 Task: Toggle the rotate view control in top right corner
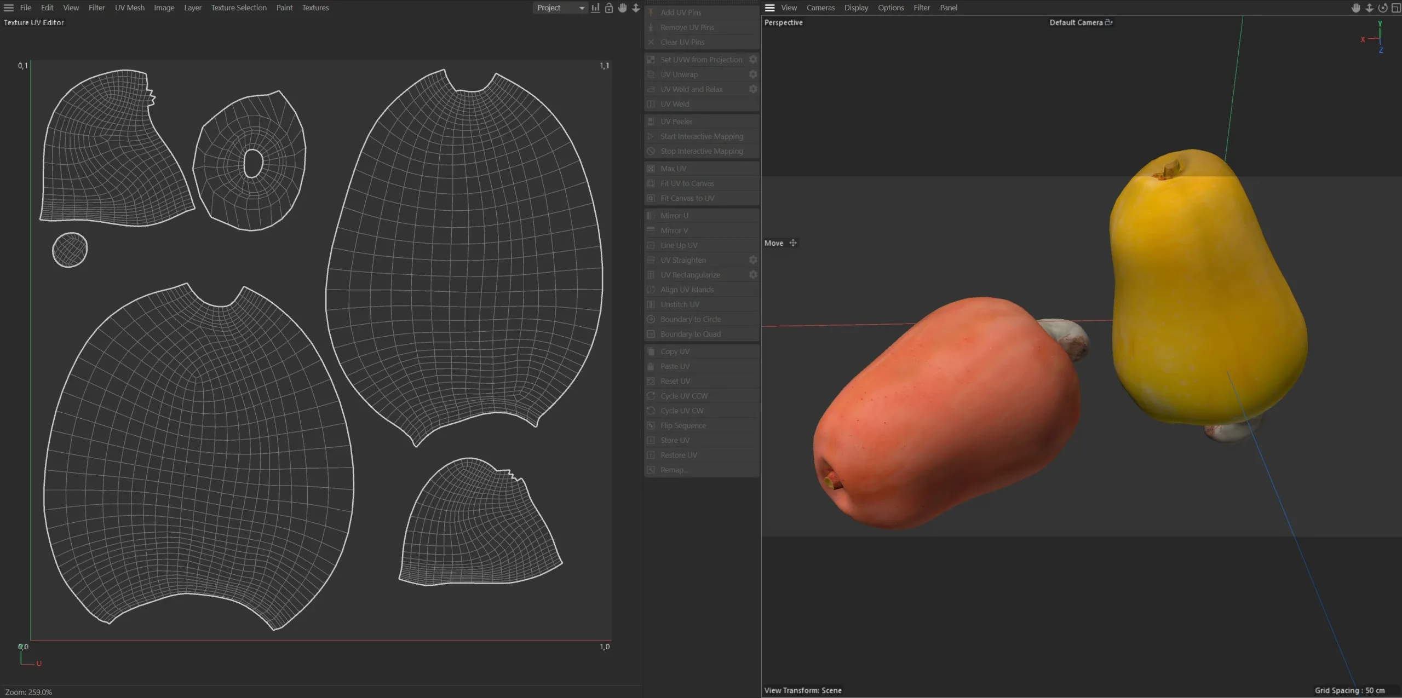[x=1382, y=8]
